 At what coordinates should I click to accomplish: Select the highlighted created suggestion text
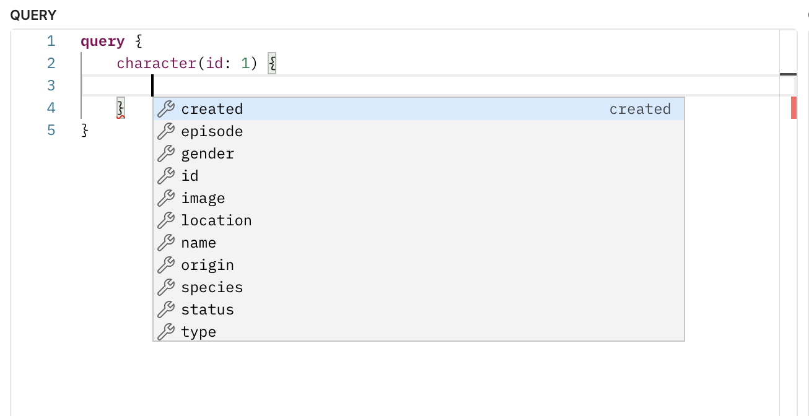point(212,110)
